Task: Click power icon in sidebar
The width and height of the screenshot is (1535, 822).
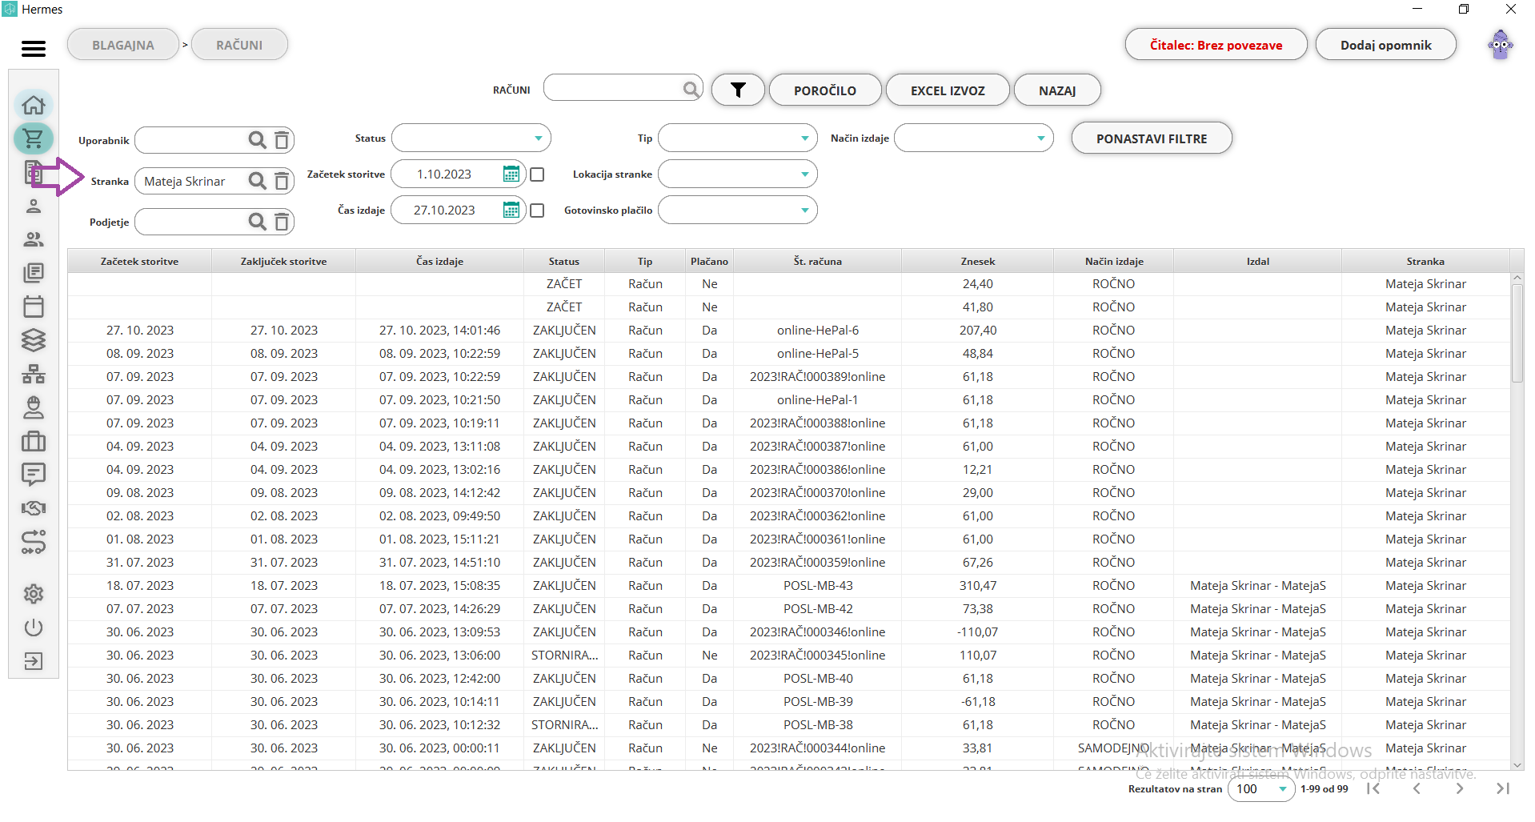Action: point(34,628)
